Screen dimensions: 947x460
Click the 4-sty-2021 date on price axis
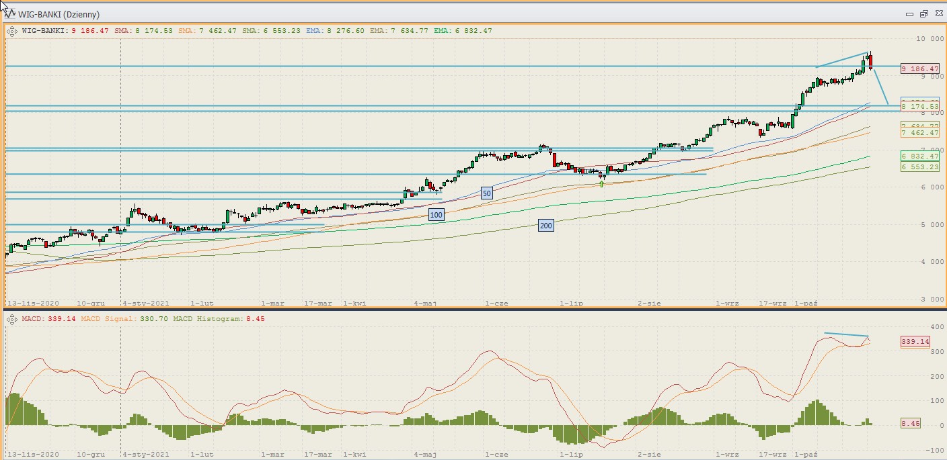145,304
